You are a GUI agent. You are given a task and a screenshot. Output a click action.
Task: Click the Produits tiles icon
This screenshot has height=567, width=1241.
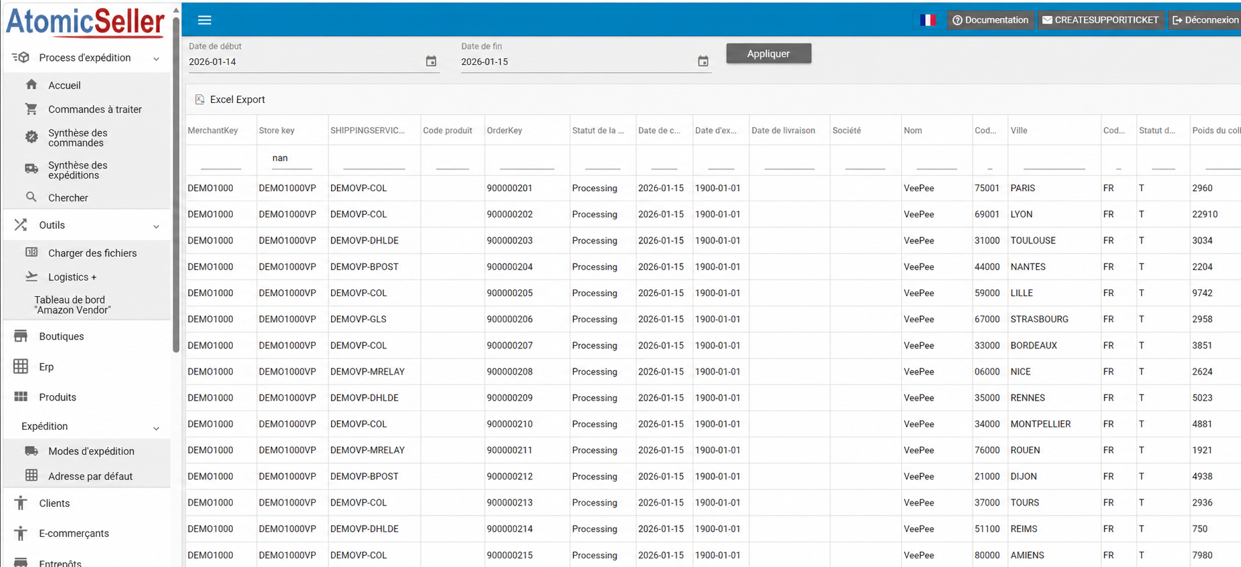pos(21,396)
